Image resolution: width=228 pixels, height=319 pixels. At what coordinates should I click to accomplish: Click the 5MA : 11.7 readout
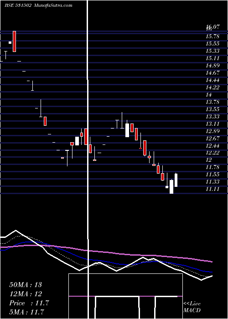click(x=26, y=312)
